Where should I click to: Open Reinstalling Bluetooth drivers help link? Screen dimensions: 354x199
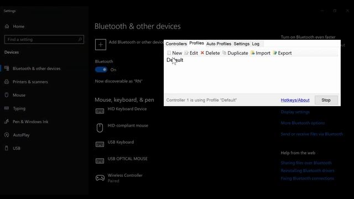pyautogui.click(x=308, y=171)
